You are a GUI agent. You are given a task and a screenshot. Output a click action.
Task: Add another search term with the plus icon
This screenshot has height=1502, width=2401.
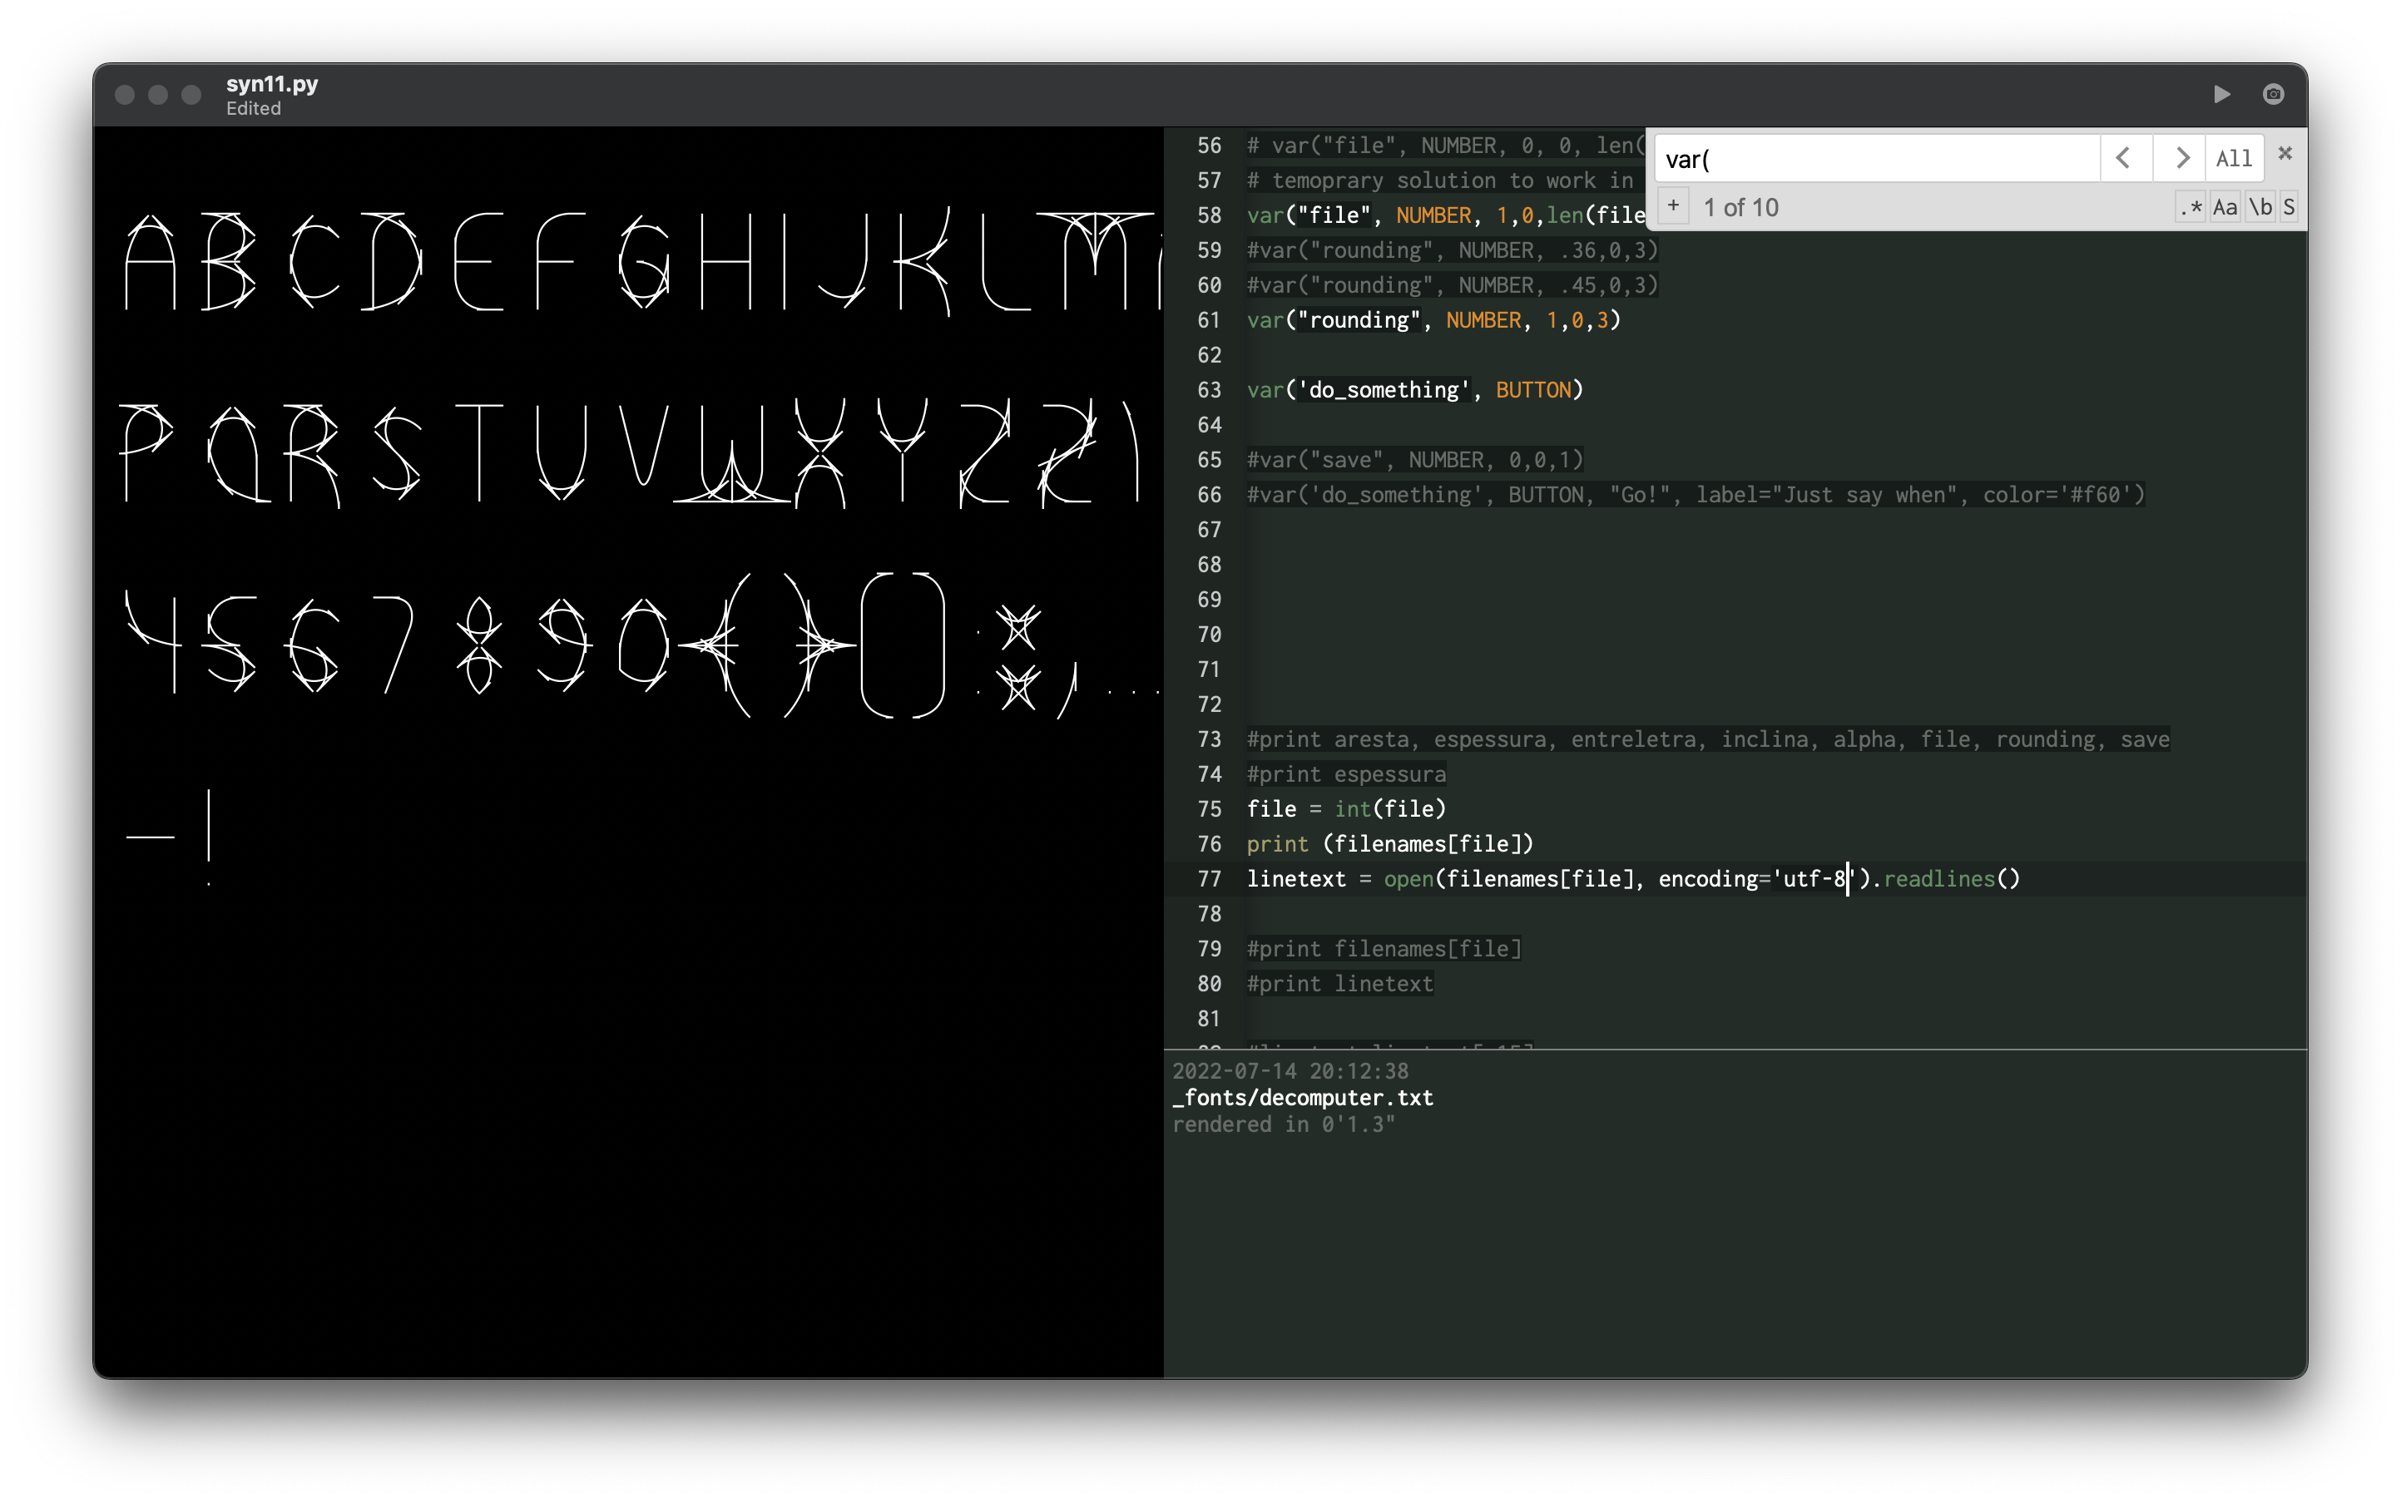point(1674,205)
